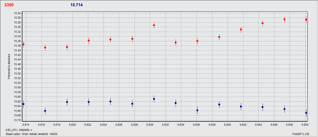The width and height of the screenshot is (318, 137).
Task: Click the red data point near time 0.6333
Action: (x=176, y=43)
